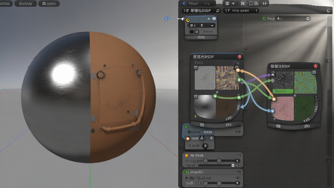This screenshot has width=334, height=188.
Task: Toggle the green circle beside the Ried label
Action: (x=264, y=19)
